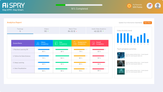The height and width of the screenshot is (92, 163).
Task: Open the third in-progress activity thumbnail
Action: pos(121,71)
